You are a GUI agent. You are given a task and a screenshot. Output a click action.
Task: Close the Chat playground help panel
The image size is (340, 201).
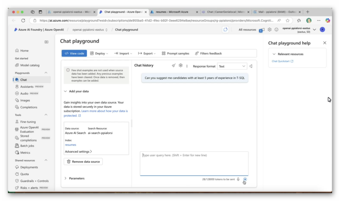(325, 43)
